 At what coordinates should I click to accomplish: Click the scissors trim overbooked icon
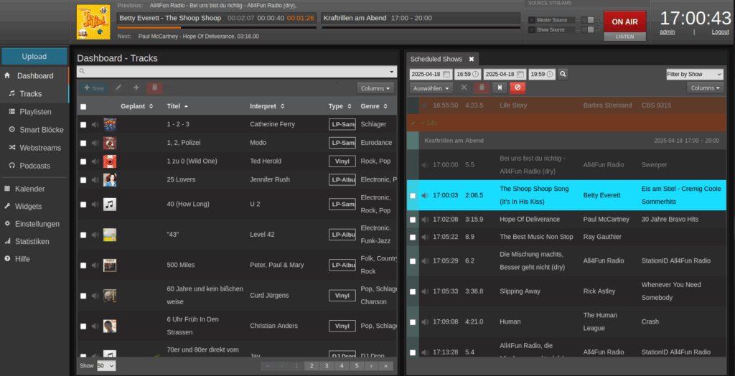[x=464, y=88]
